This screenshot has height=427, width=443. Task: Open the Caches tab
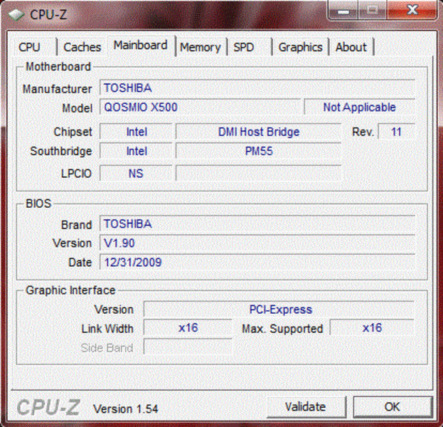pyautogui.click(x=82, y=47)
